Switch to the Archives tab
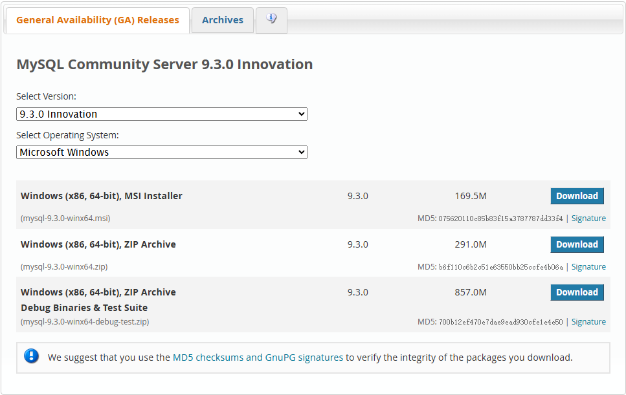 click(x=223, y=20)
